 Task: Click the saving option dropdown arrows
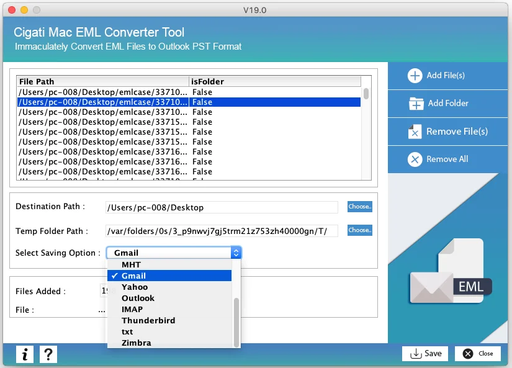(x=236, y=253)
